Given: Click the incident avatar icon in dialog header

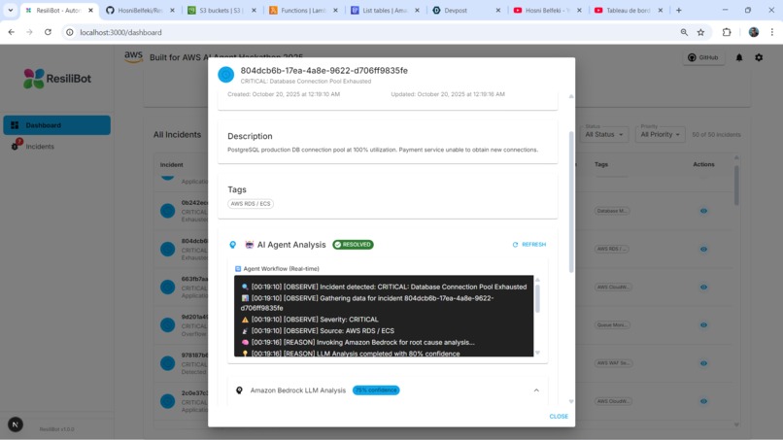Looking at the screenshot, I should [x=225, y=75].
